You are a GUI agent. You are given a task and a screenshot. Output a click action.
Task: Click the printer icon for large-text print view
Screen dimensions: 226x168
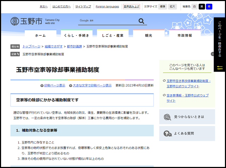pos(70,85)
